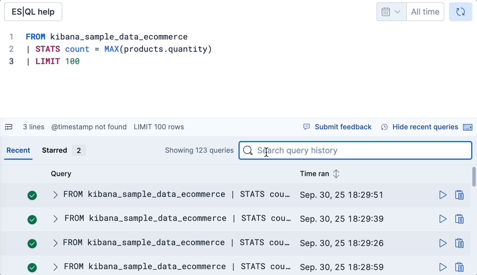Open the calendar date quick menu
The height and width of the screenshot is (275, 477).
(391, 12)
